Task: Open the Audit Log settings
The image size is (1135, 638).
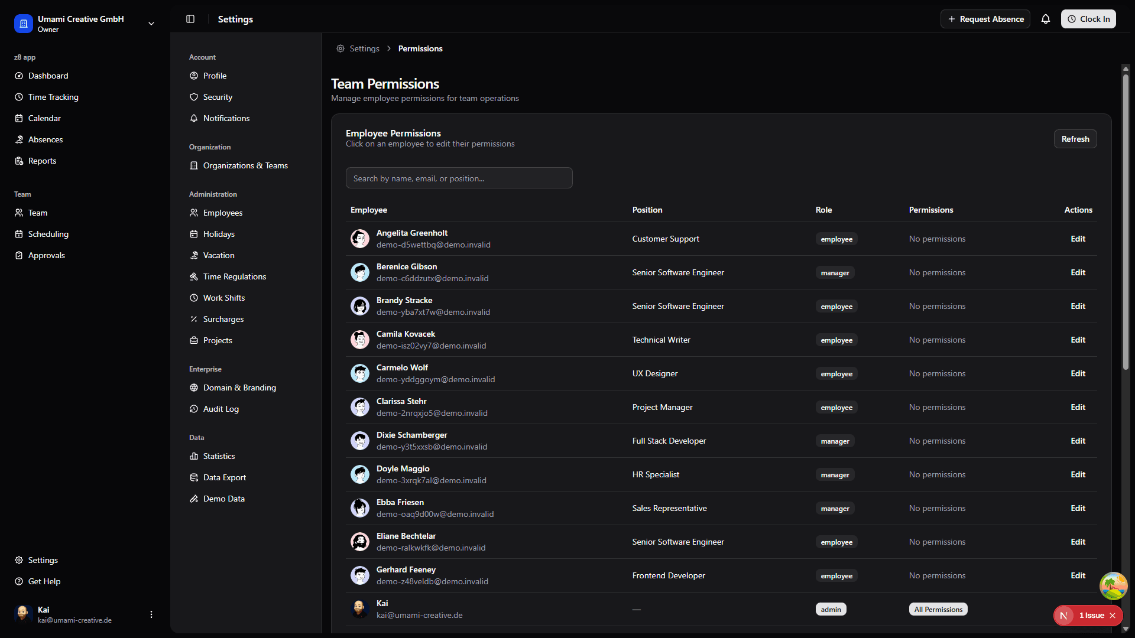Action: tap(220, 409)
